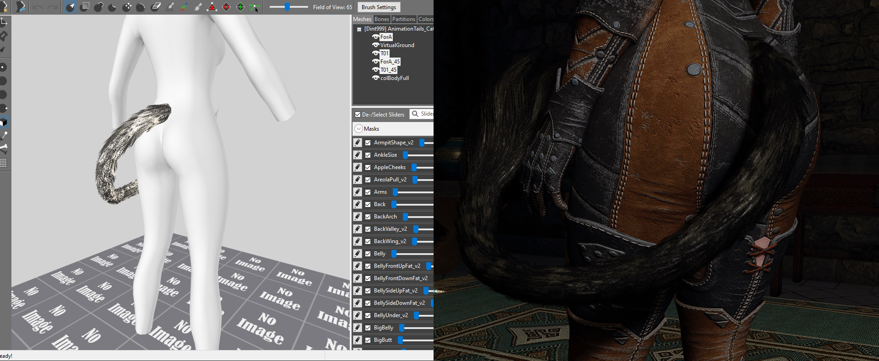Choose the Weight Paint brush

(x=170, y=7)
